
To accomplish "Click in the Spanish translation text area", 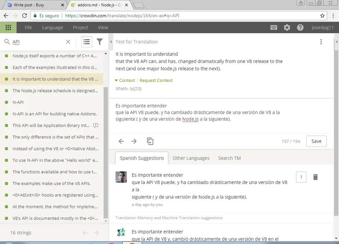I will pyautogui.click(x=220, y=116).
